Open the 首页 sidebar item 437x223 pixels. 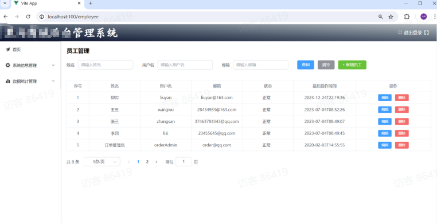pos(30,50)
